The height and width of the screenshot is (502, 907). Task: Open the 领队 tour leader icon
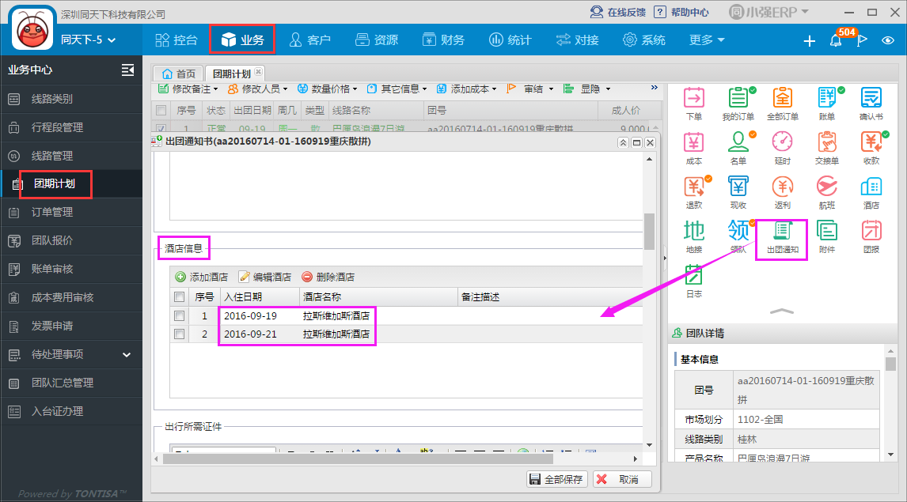coord(738,237)
